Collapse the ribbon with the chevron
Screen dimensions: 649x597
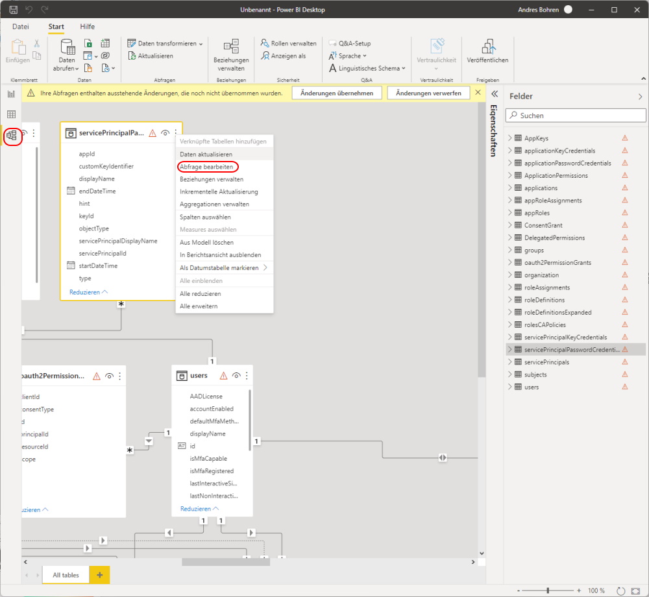click(643, 79)
